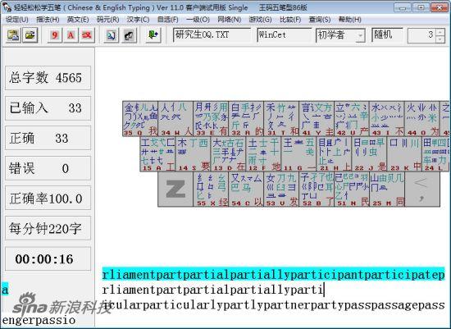This screenshot has height=329, width=451.
Task: Expand the 初学者 level dropdown
Action: (361, 36)
